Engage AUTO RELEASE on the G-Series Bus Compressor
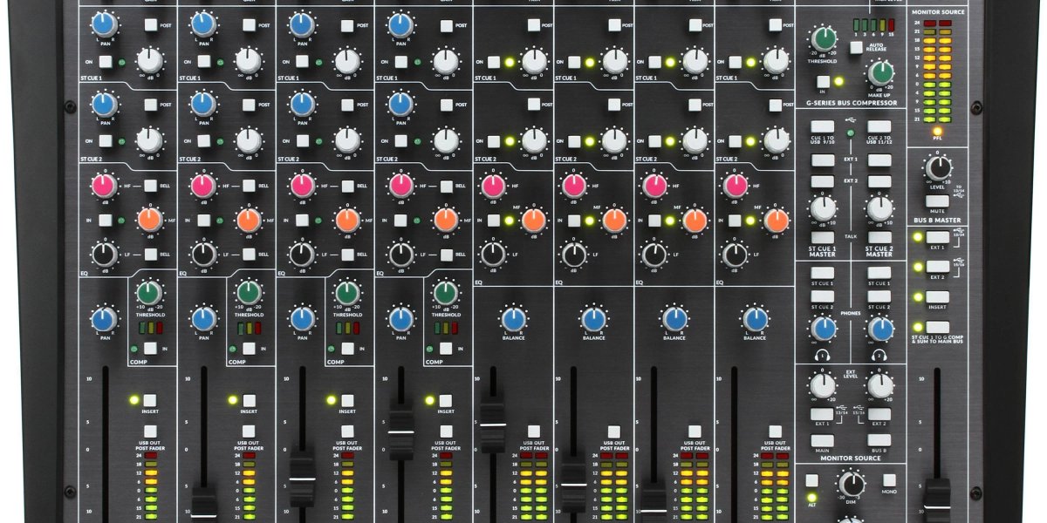 point(858,48)
